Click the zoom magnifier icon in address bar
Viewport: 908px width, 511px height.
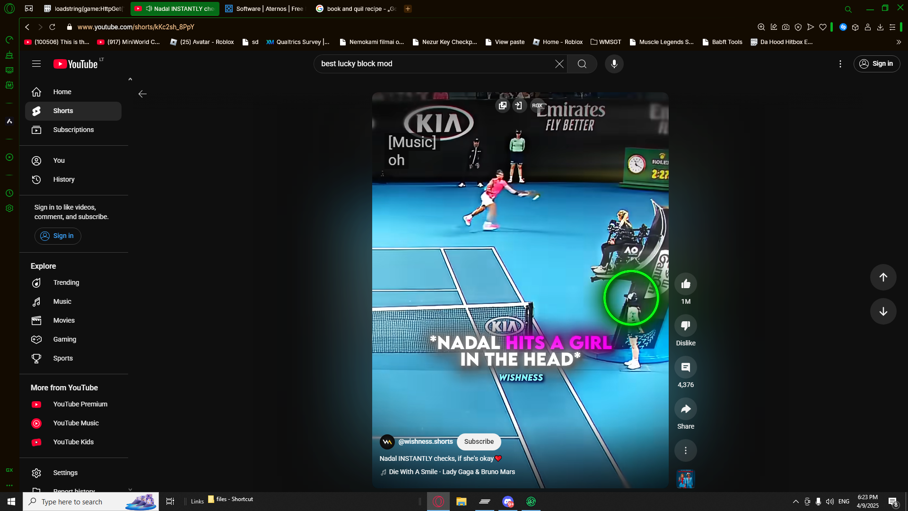[761, 27]
